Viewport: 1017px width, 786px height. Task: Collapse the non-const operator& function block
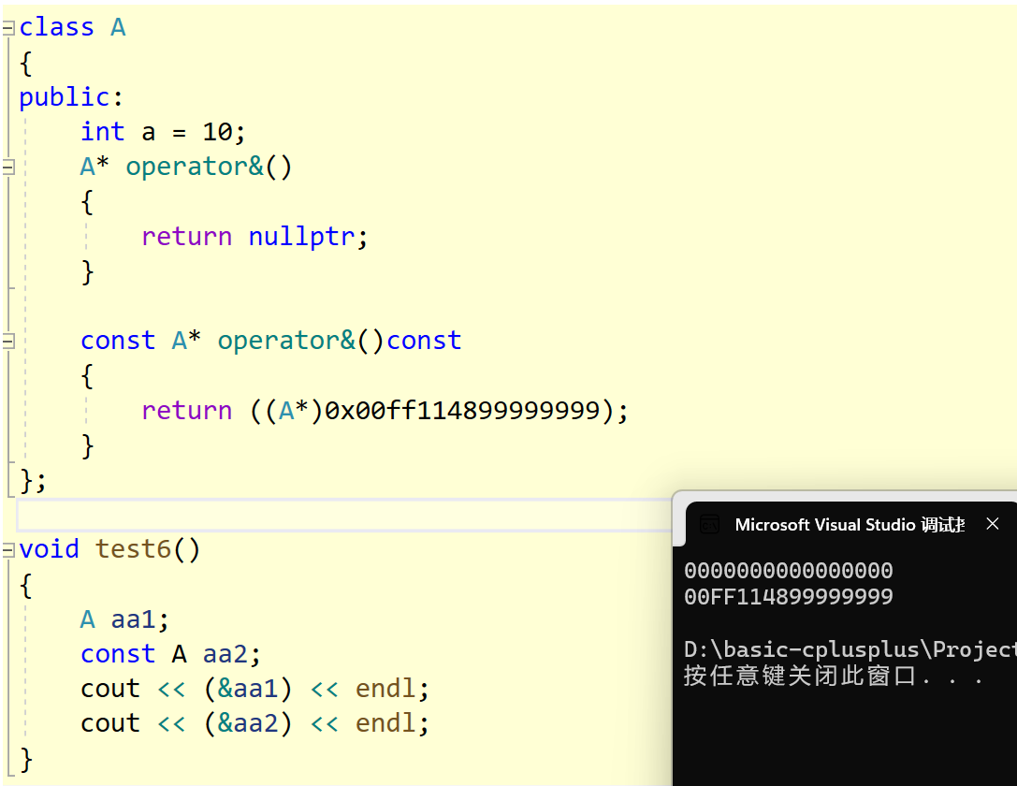[7, 167]
